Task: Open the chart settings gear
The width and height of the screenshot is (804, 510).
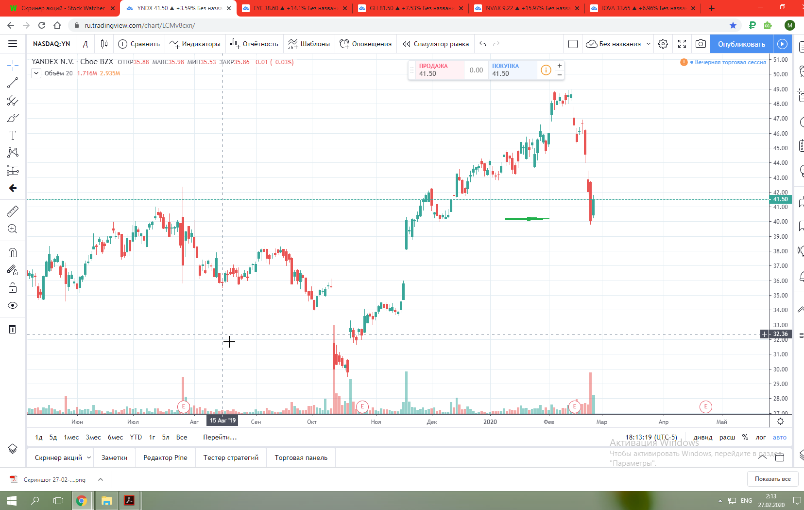Action: click(663, 44)
